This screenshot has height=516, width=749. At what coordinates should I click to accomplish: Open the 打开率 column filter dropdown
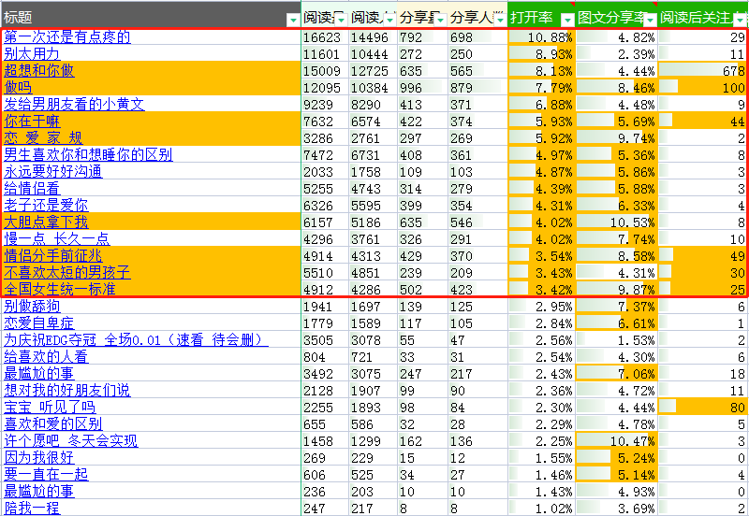(567, 20)
